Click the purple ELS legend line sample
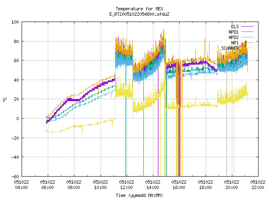266x199 pixels. point(247,27)
